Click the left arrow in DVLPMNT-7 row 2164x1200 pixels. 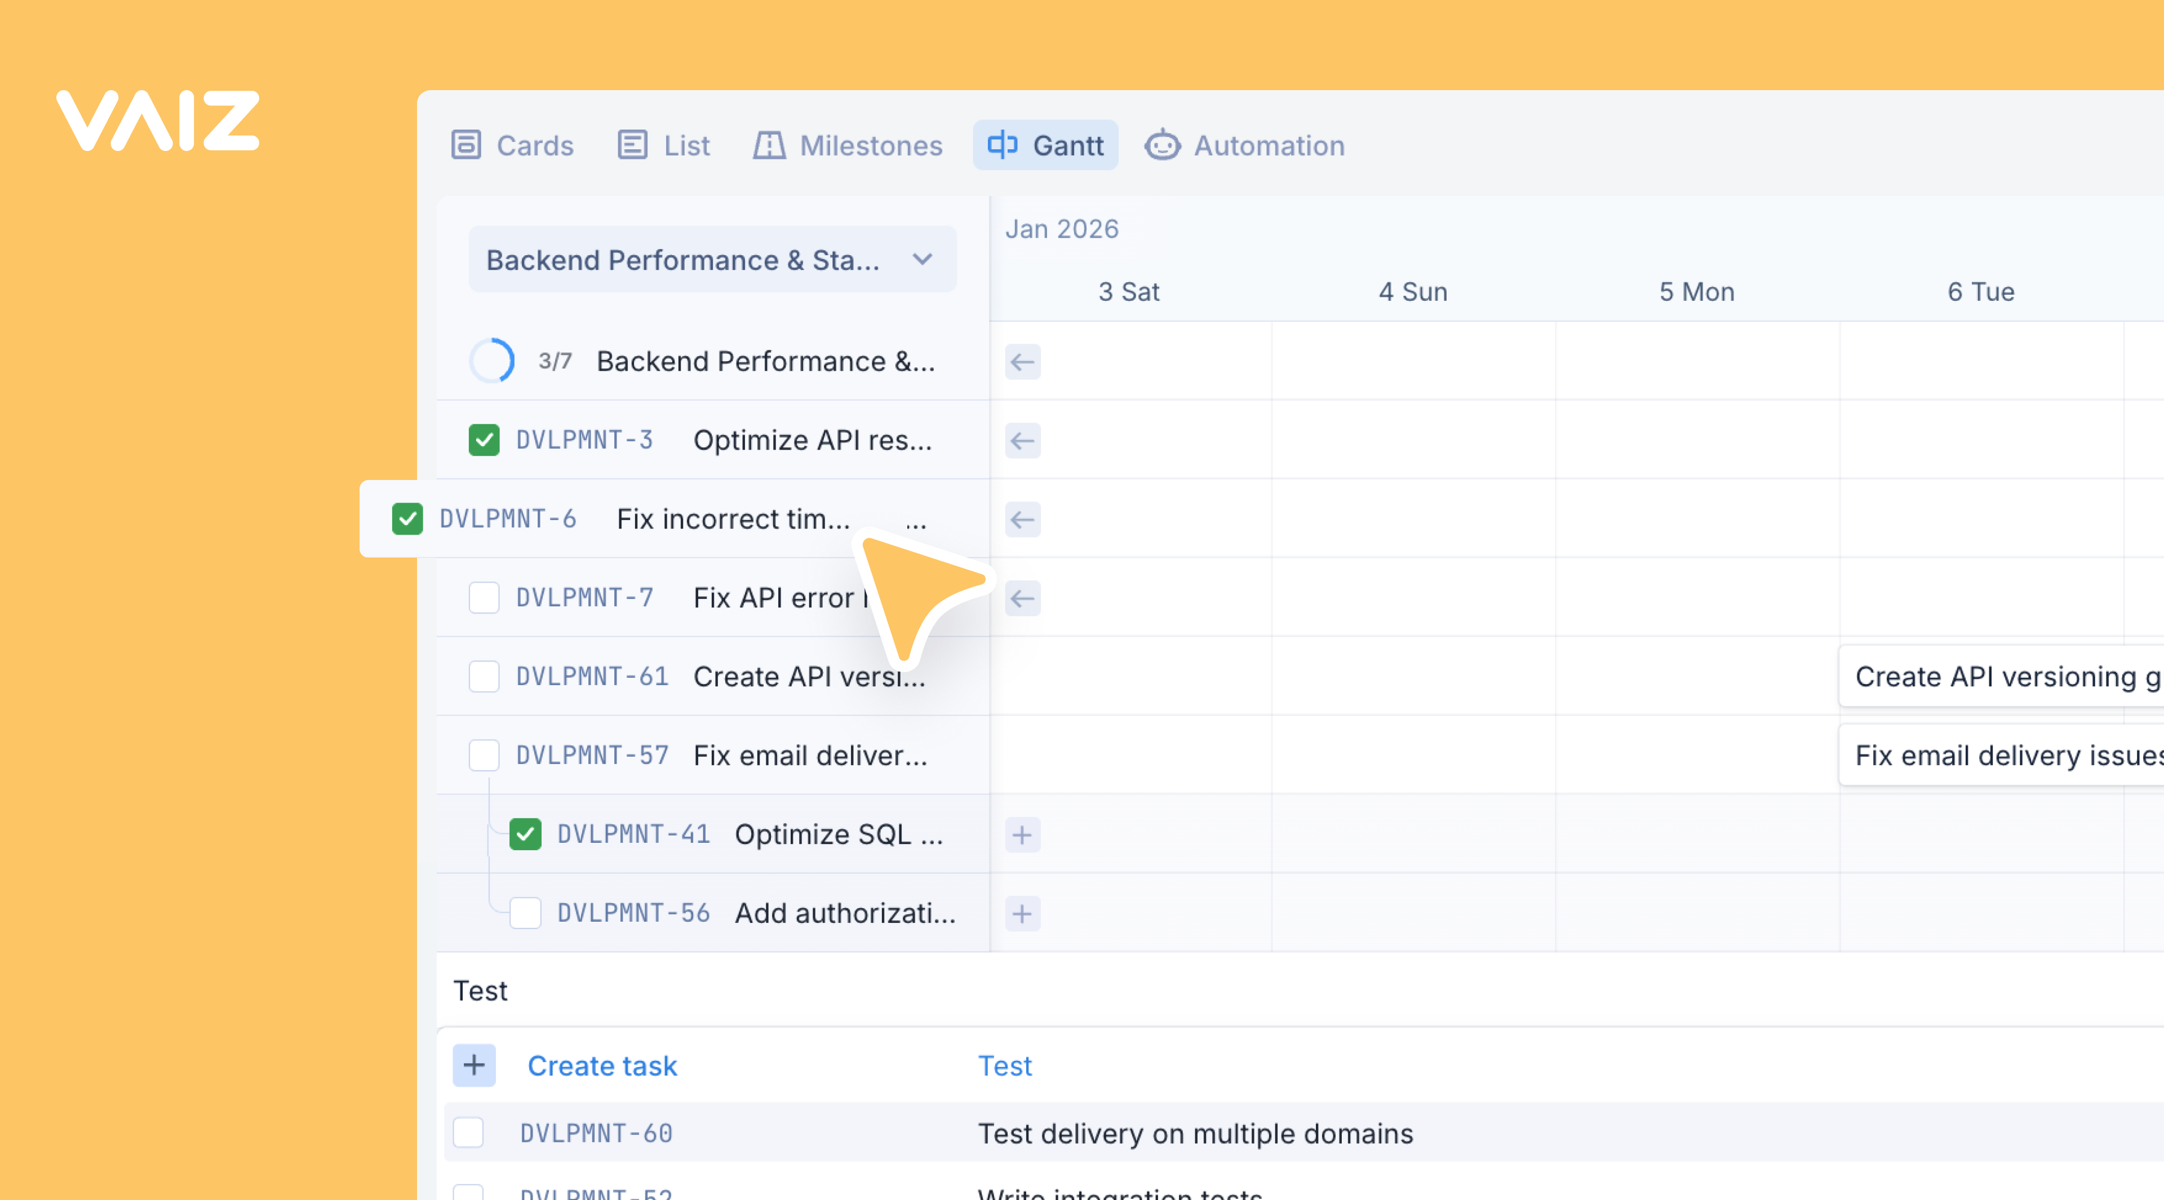1022,599
